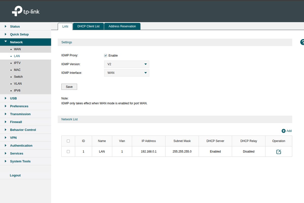Open the IGMP Interface dropdown

point(127,73)
